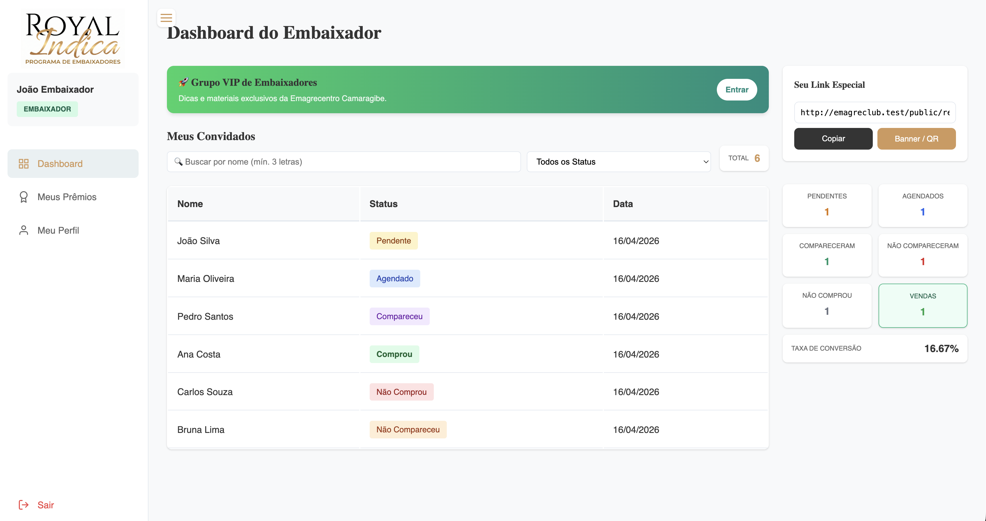Click the rocket emoji in VIP banner
Image resolution: width=986 pixels, height=521 pixels.
(183, 82)
